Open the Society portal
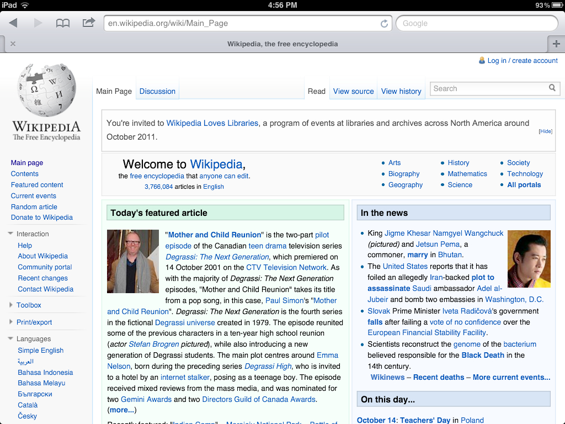 [x=519, y=163]
